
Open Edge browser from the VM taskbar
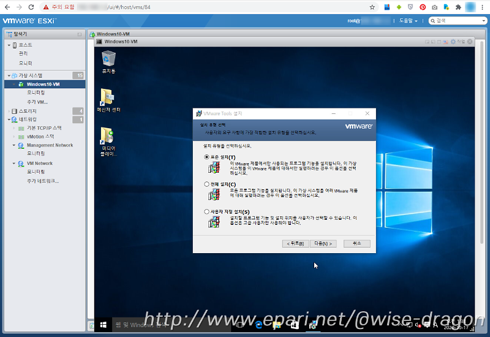(258, 325)
